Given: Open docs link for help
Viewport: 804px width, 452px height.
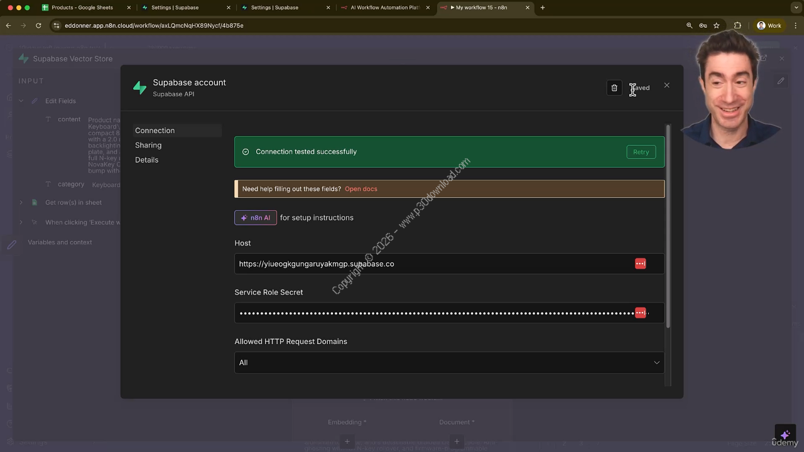Looking at the screenshot, I should tap(361, 189).
